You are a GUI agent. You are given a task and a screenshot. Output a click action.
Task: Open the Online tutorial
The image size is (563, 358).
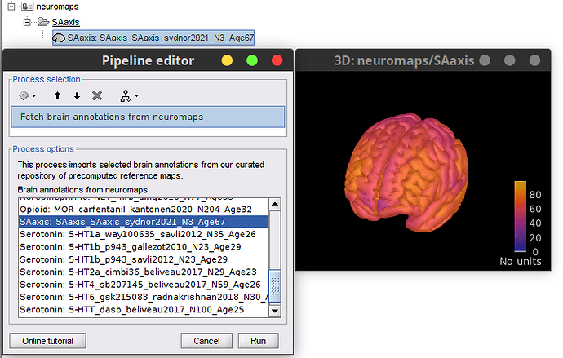(x=47, y=340)
